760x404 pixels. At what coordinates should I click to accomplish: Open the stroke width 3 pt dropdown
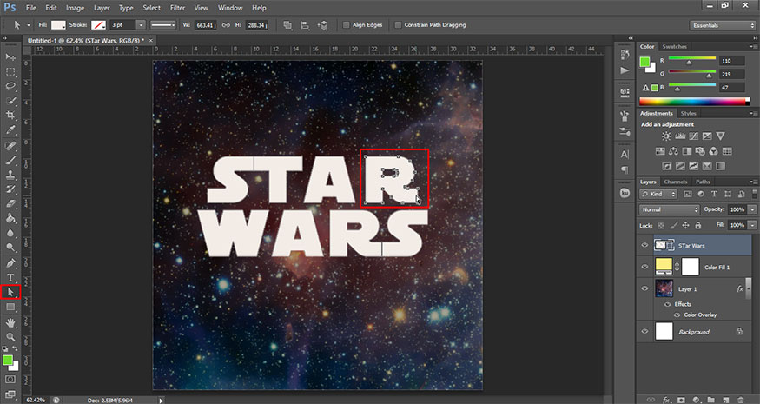(141, 25)
